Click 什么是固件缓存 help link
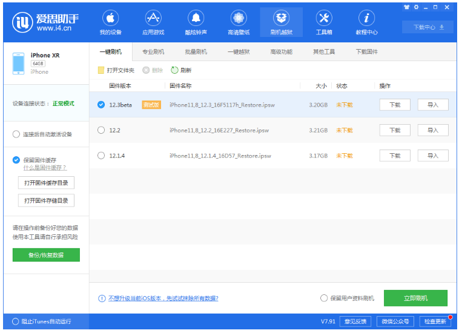 pyautogui.click(x=45, y=168)
